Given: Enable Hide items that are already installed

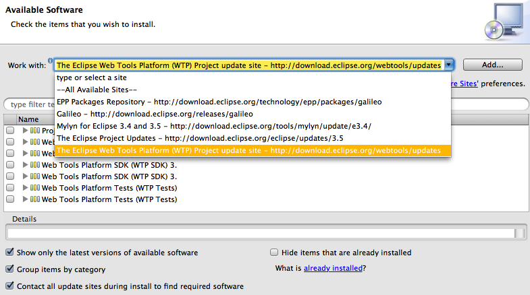Looking at the screenshot, I should (274, 253).
